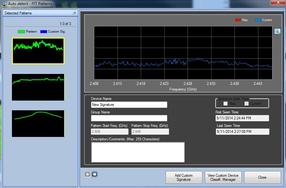286x188 pixels.
Task: Select the third smooth curve pattern thumbnail
Action: (x=38, y=123)
